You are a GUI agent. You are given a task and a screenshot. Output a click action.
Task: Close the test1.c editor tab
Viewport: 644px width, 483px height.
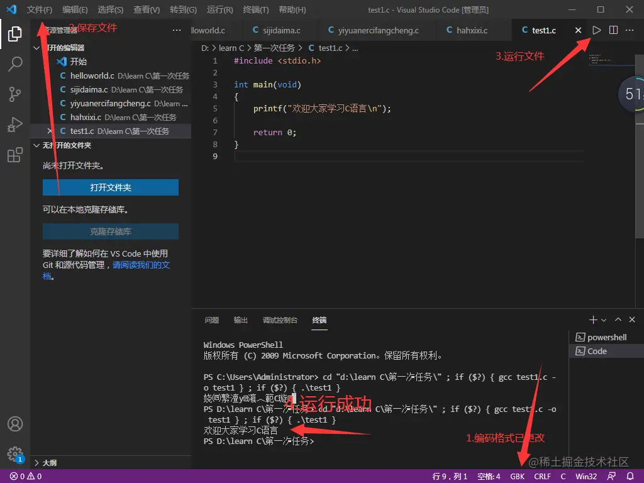(578, 30)
